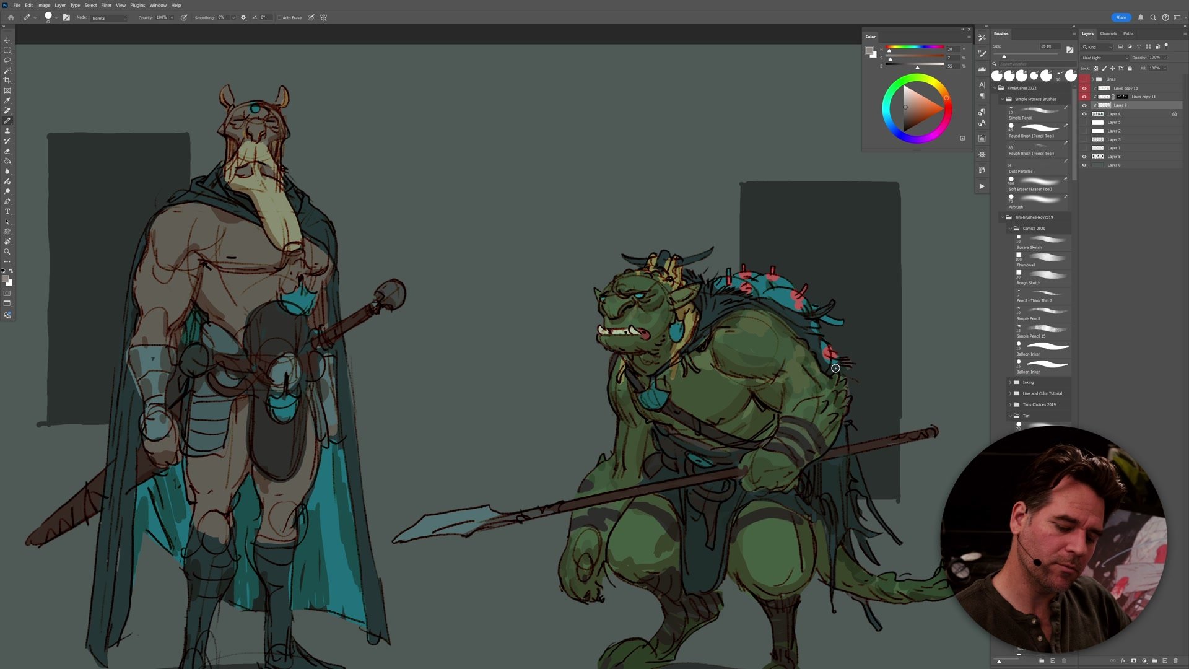Select the Move tool
The width and height of the screenshot is (1189, 669).
(x=7, y=40)
